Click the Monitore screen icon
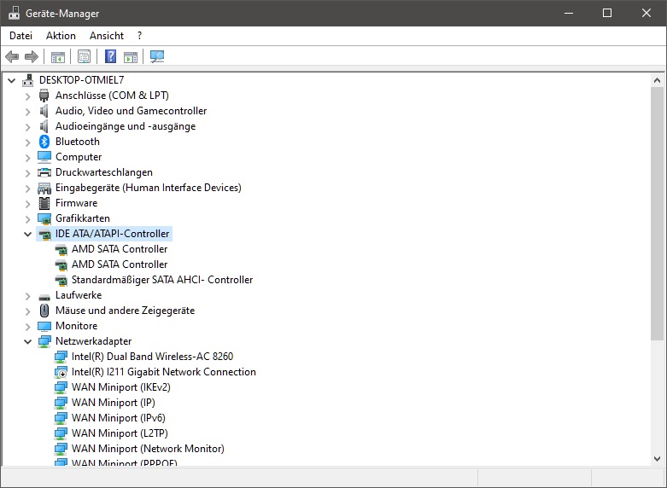 click(44, 326)
